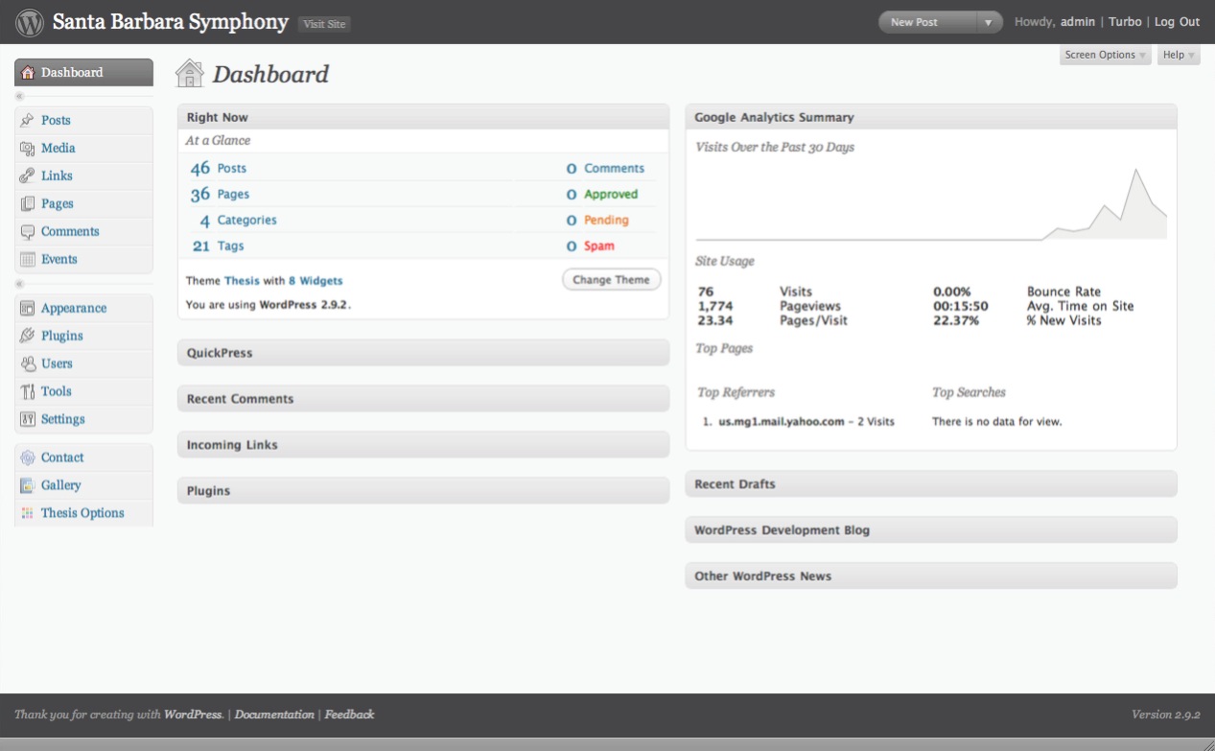Open the 36 Pages link
Viewport: 1215px width, 751px height.
220,195
